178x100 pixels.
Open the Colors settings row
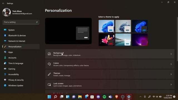pyautogui.click(x=110, y=64)
